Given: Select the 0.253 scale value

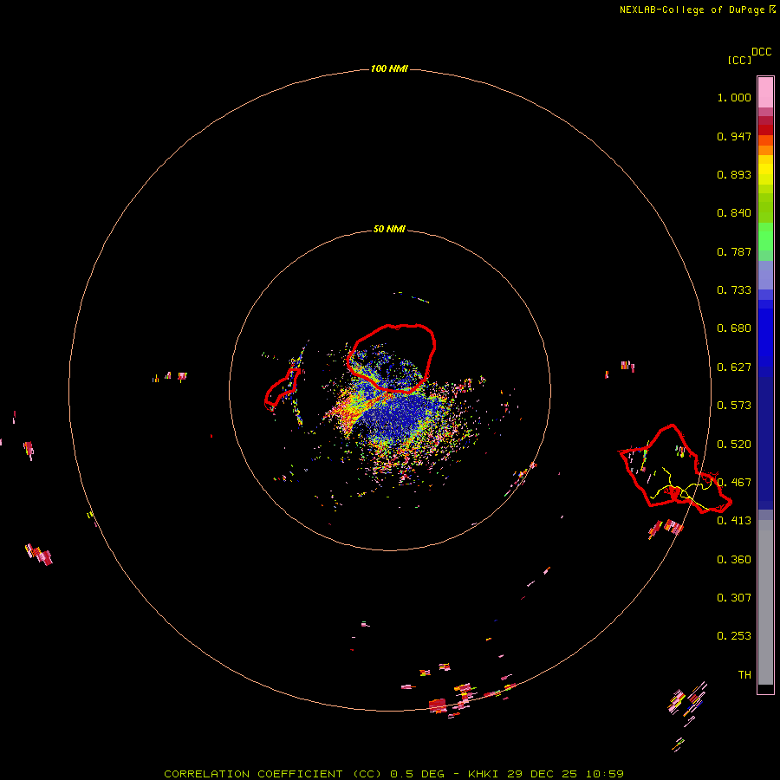Looking at the screenshot, I should point(734,636).
